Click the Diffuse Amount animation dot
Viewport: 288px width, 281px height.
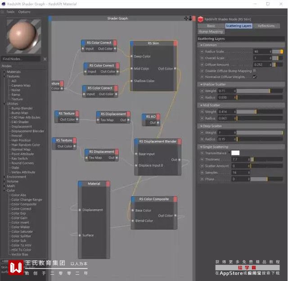click(x=202, y=64)
